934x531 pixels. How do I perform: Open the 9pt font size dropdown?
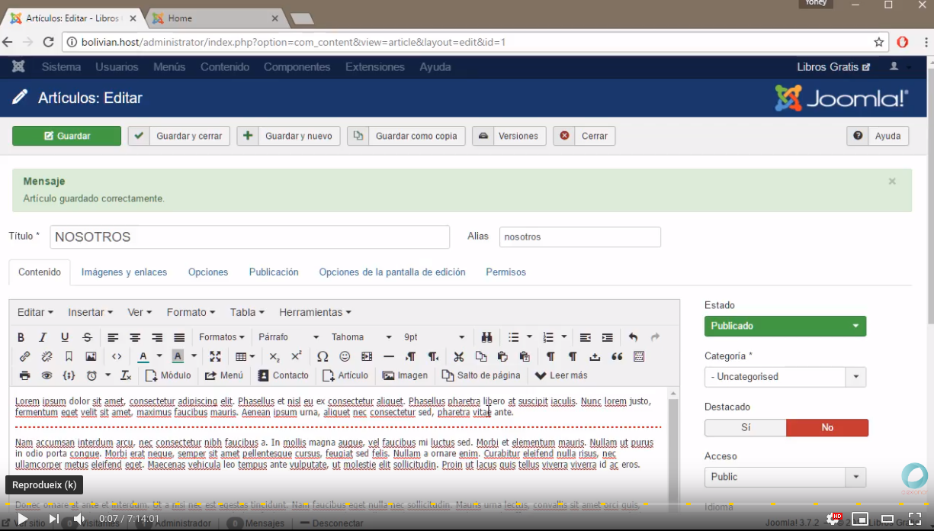pyautogui.click(x=434, y=337)
